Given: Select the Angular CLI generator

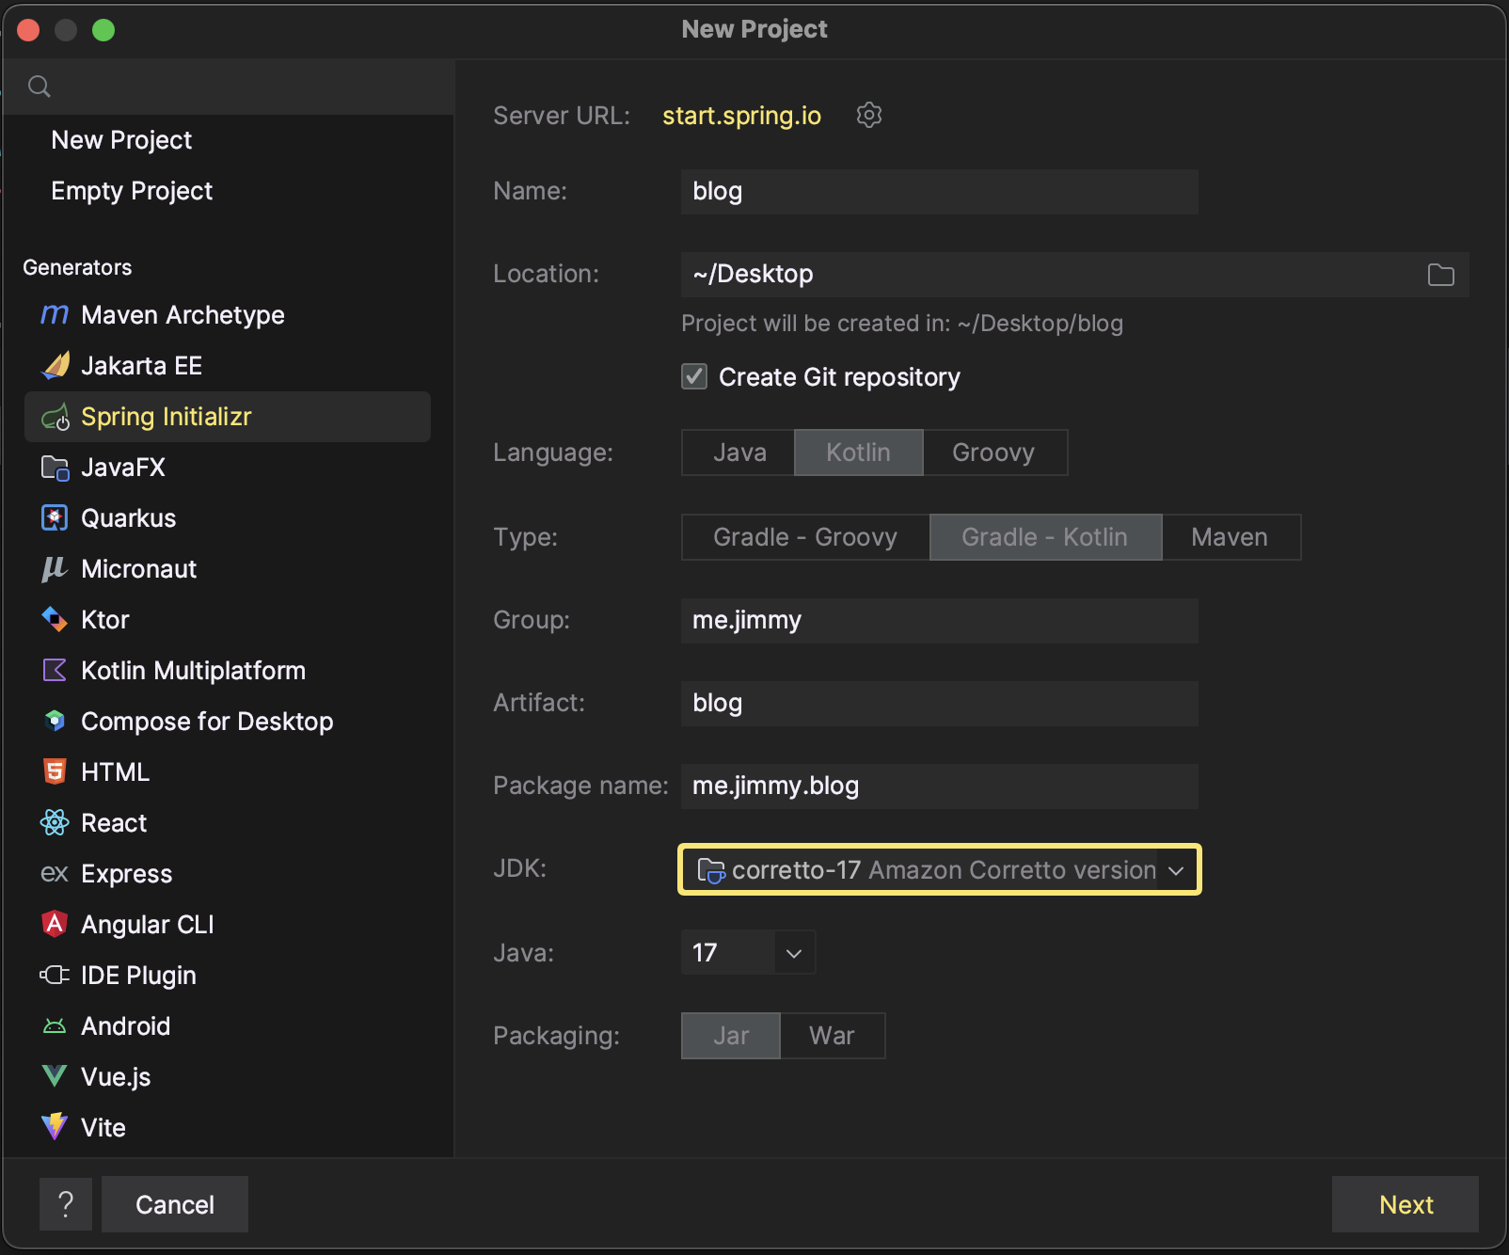Looking at the screenshot, I should click(x=228, y=925).
